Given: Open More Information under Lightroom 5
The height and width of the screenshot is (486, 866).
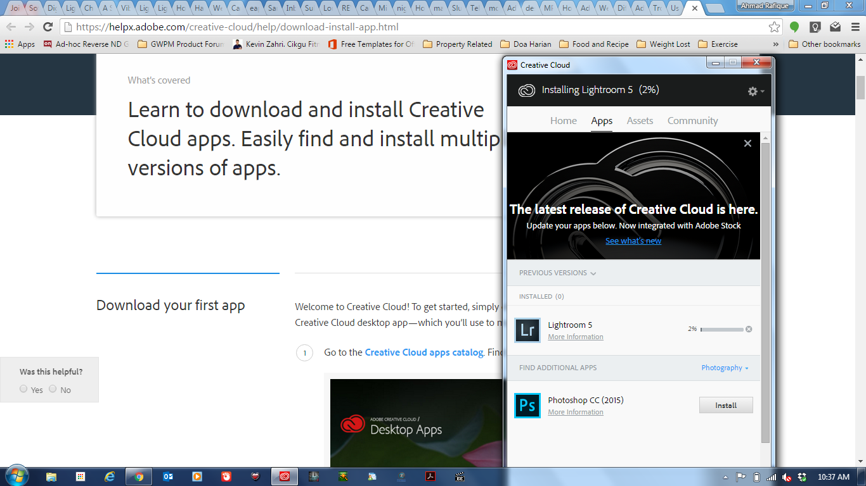Looking at the screenshot, I should [576, 337].
